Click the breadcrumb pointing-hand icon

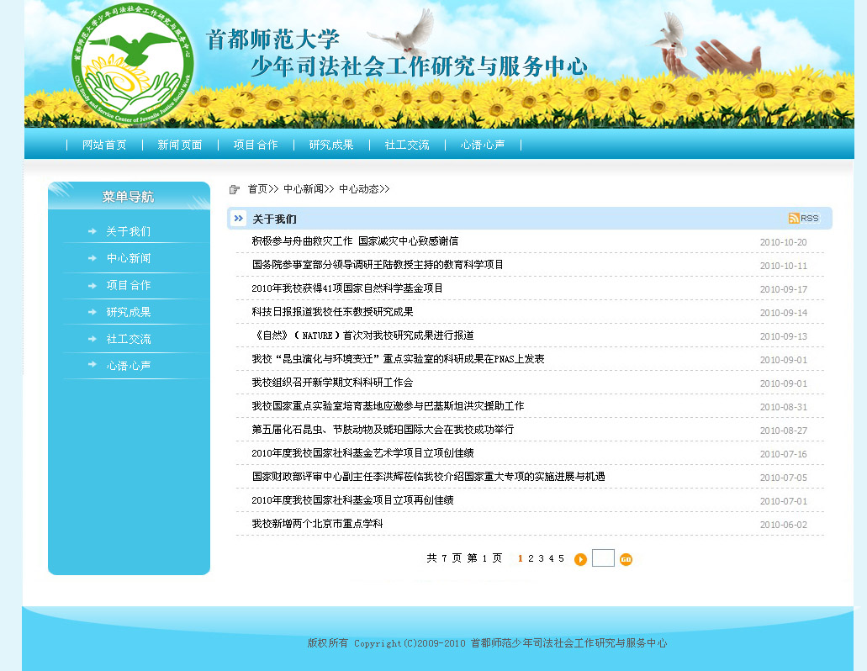coord(235,189)
